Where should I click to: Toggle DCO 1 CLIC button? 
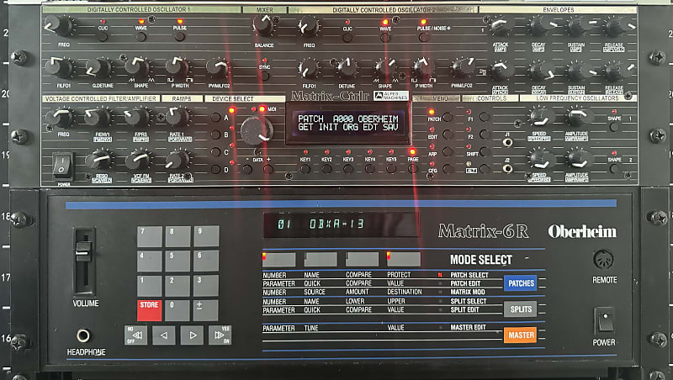(x=103, y=37)
